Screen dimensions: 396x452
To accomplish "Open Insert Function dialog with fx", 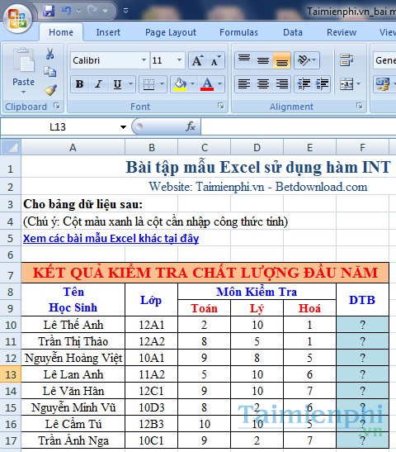I will (x=191, y=126).
